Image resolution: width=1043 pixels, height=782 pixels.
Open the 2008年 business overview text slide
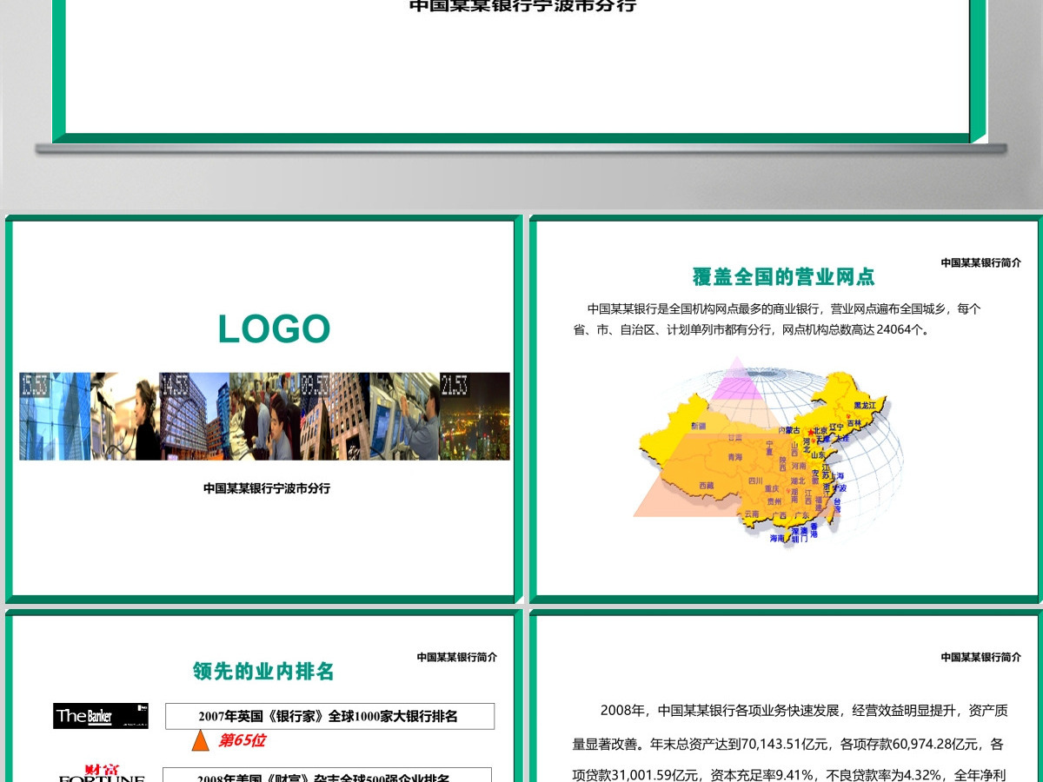(786, 696)
